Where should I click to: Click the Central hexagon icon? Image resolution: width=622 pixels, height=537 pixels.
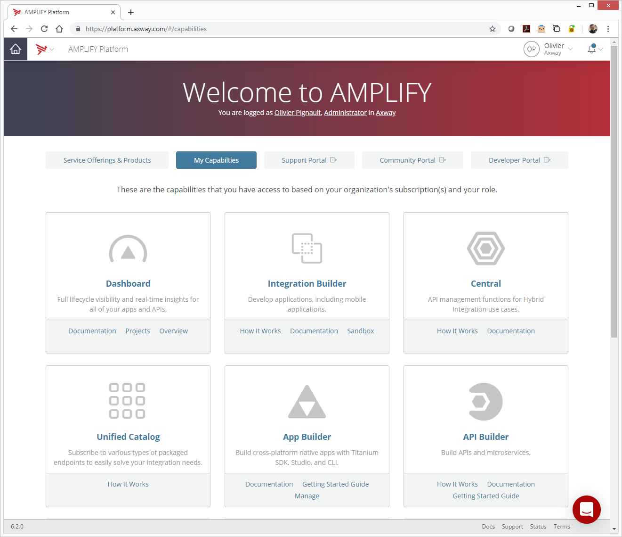tap(486, 248)
